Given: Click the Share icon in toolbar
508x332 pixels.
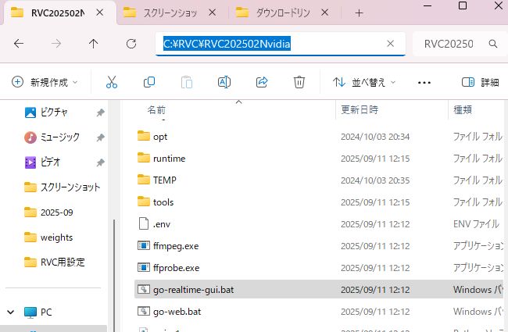Looking at the screenshot, I should coord(263,82).
